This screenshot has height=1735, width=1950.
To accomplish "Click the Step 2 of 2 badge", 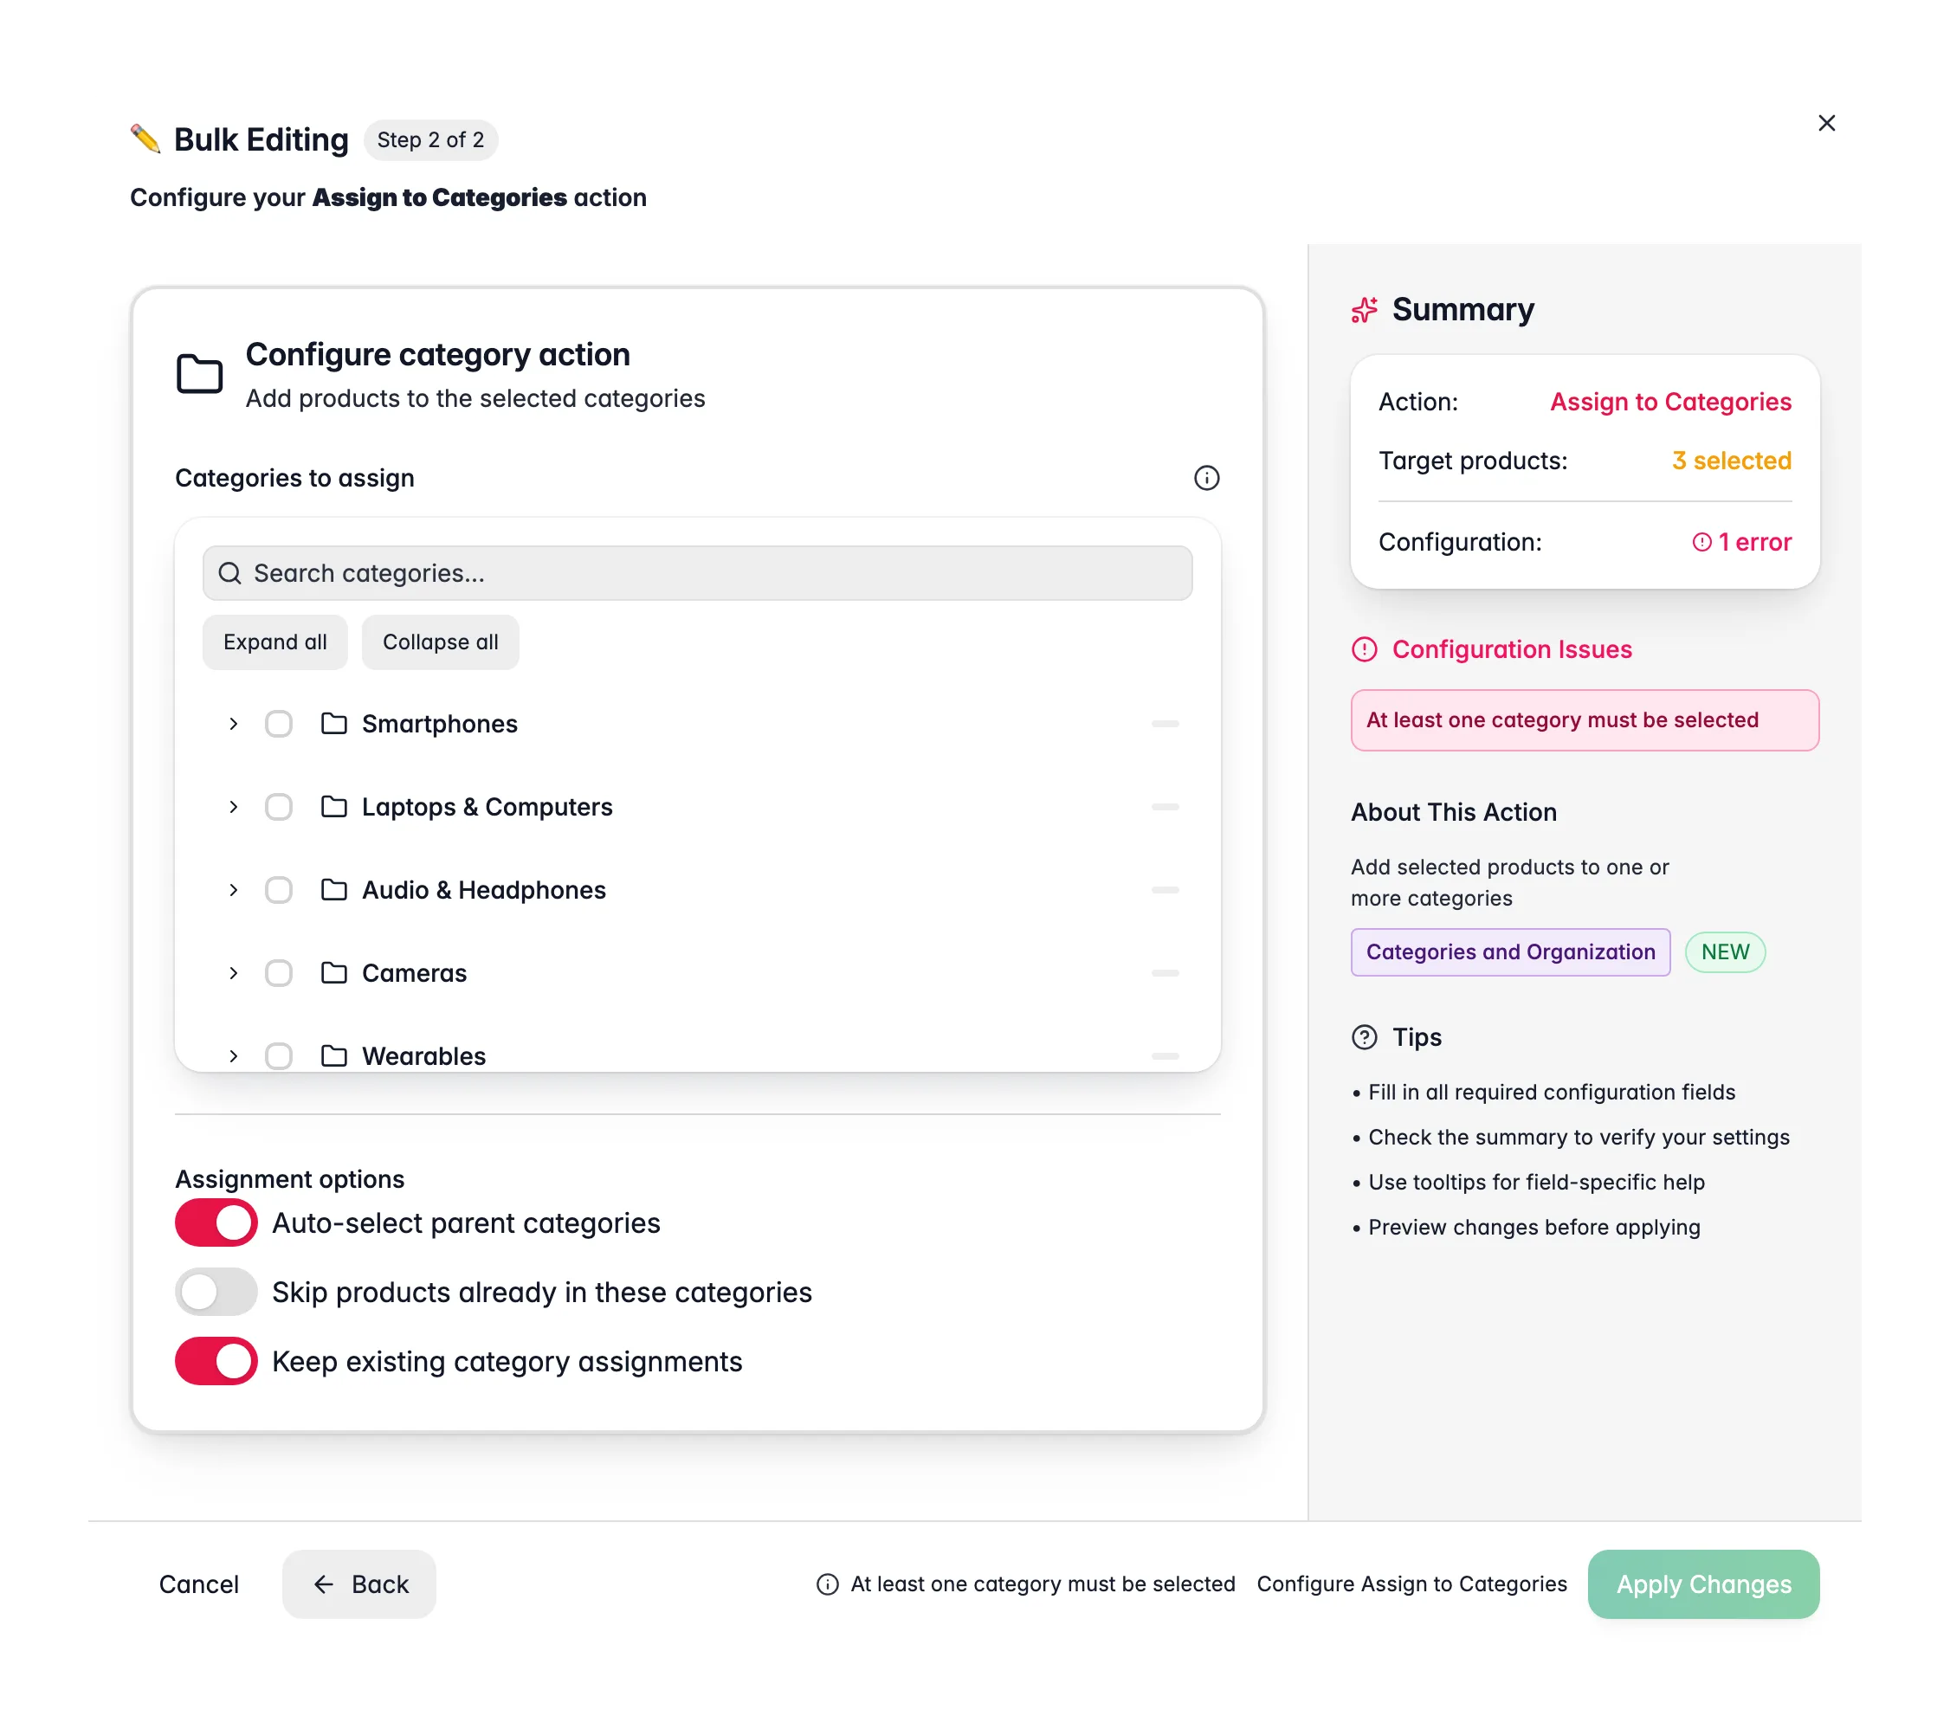I will pos(430,139).
